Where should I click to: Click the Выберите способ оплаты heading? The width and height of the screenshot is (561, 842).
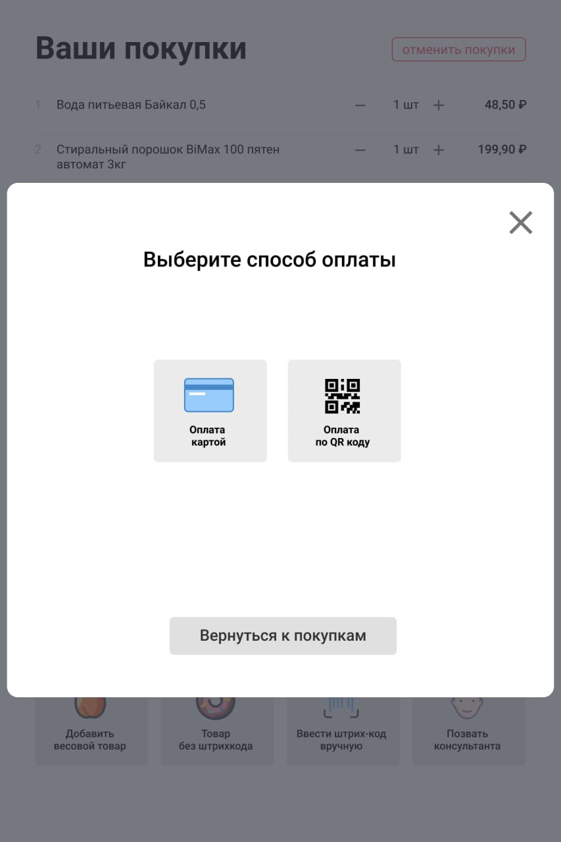tap(270, 260)
